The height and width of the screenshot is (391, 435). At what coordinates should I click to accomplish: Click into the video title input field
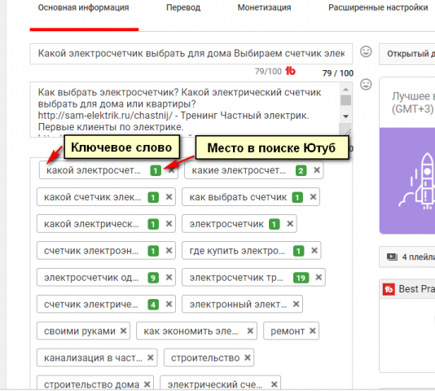[191, 54]
